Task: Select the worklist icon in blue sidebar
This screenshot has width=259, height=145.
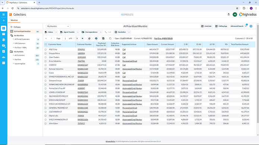Action: tap(3, 28)
